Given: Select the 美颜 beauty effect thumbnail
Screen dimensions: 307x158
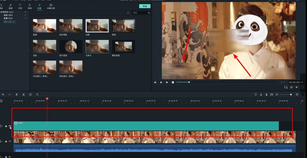Looking at the screenshot, I should point(45,26).
